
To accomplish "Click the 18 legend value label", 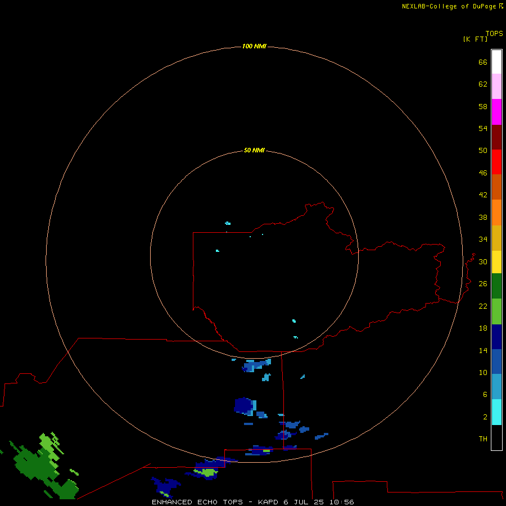I will (483, 328).
